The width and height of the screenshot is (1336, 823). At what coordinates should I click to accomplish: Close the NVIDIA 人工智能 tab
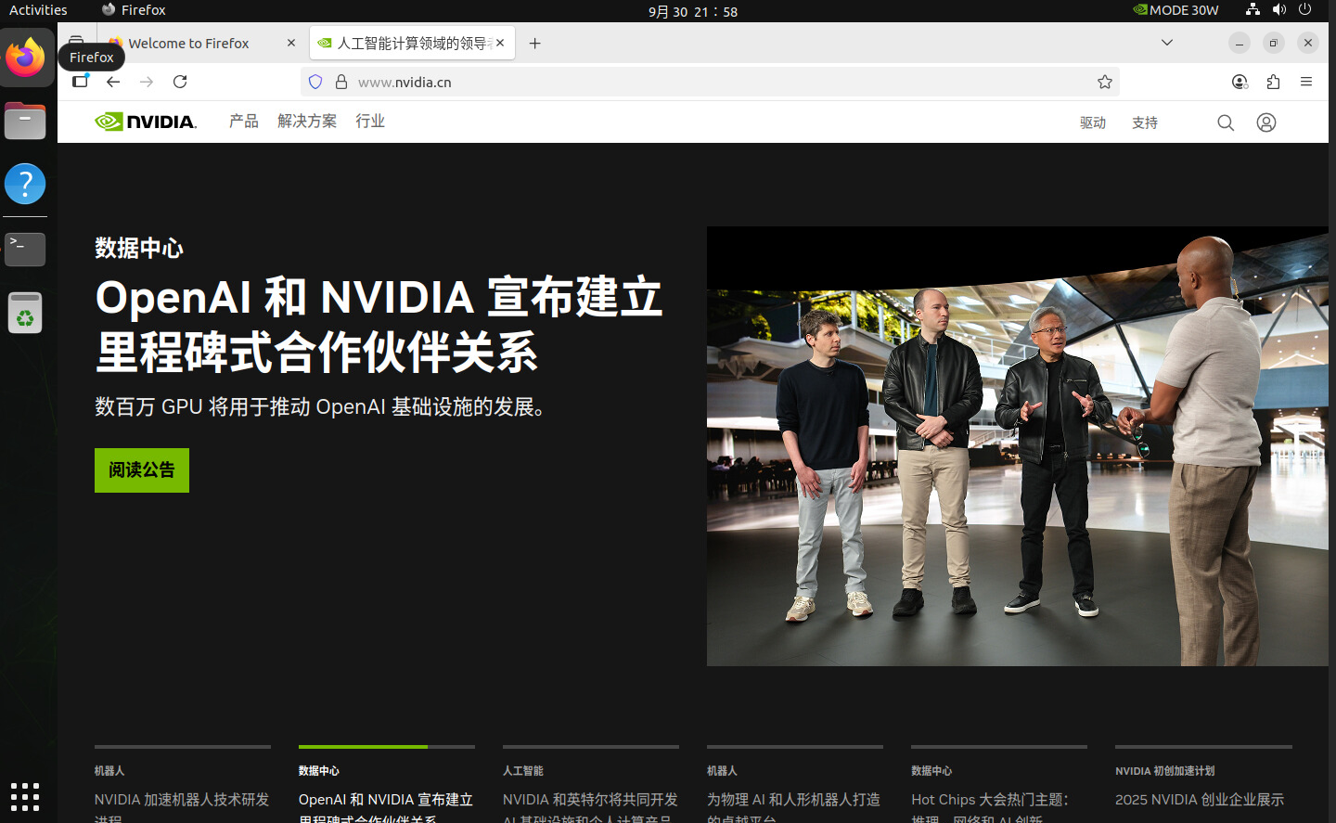tap(500, 43)
